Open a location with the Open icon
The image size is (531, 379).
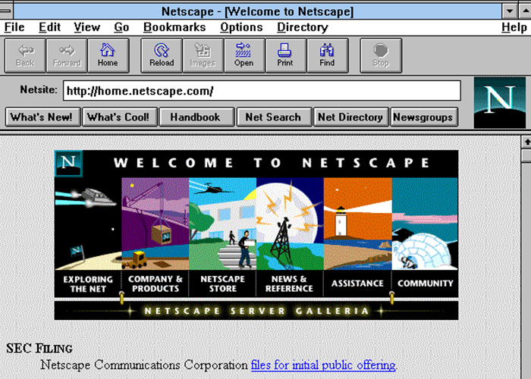(244, 55)
